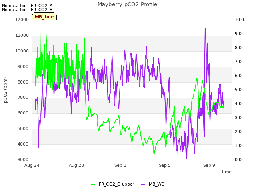This screenshot has width=256, height=192.
Task: Click the 10.0 right axis value
Action: click(x=239, y=20)
